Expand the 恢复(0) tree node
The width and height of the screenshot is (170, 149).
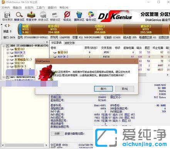[8, 49]
